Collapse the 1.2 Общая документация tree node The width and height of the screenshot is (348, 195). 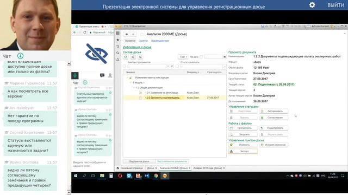click(134, 88)
